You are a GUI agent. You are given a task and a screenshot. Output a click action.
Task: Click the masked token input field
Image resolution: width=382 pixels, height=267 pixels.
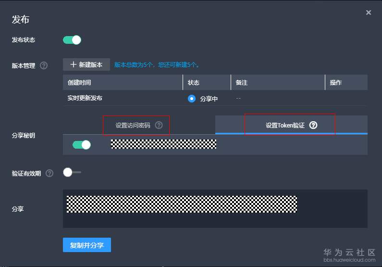(x=163, y=144)
